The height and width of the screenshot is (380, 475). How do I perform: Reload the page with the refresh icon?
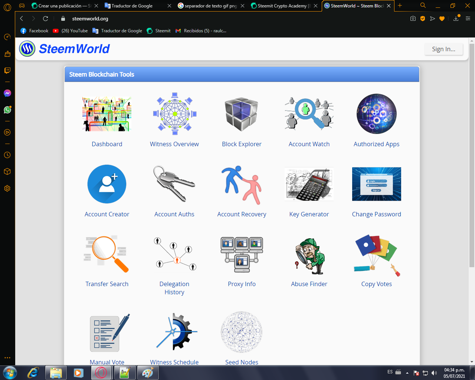point(45,19)
